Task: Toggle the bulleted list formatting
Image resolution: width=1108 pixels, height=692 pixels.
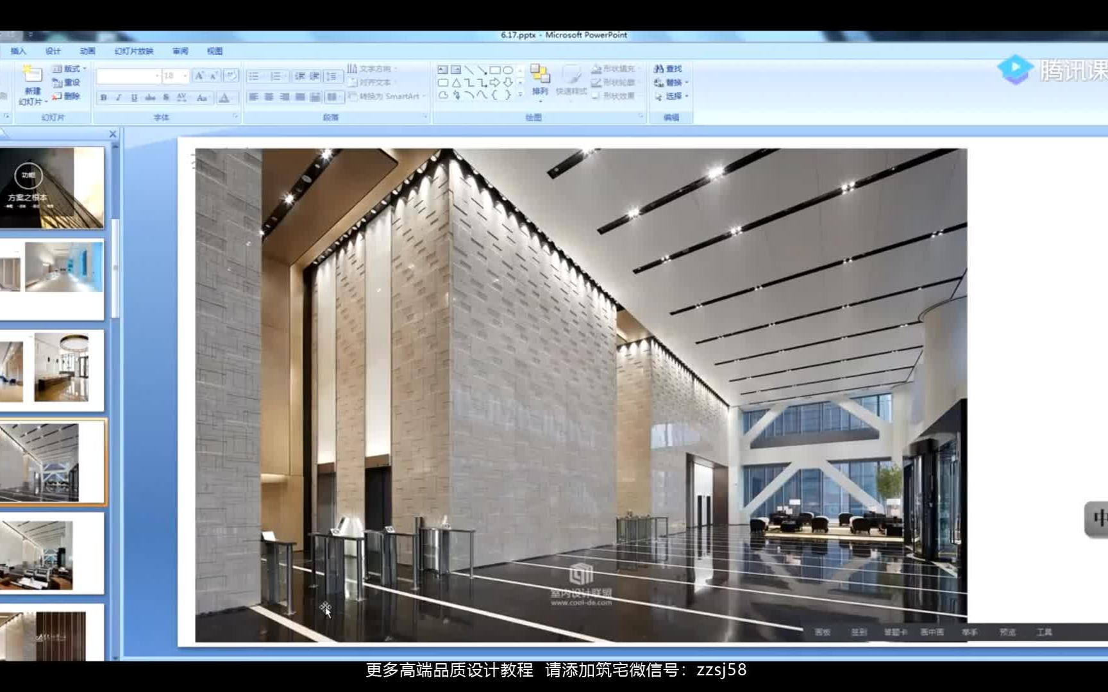Action: coord(255,76)
